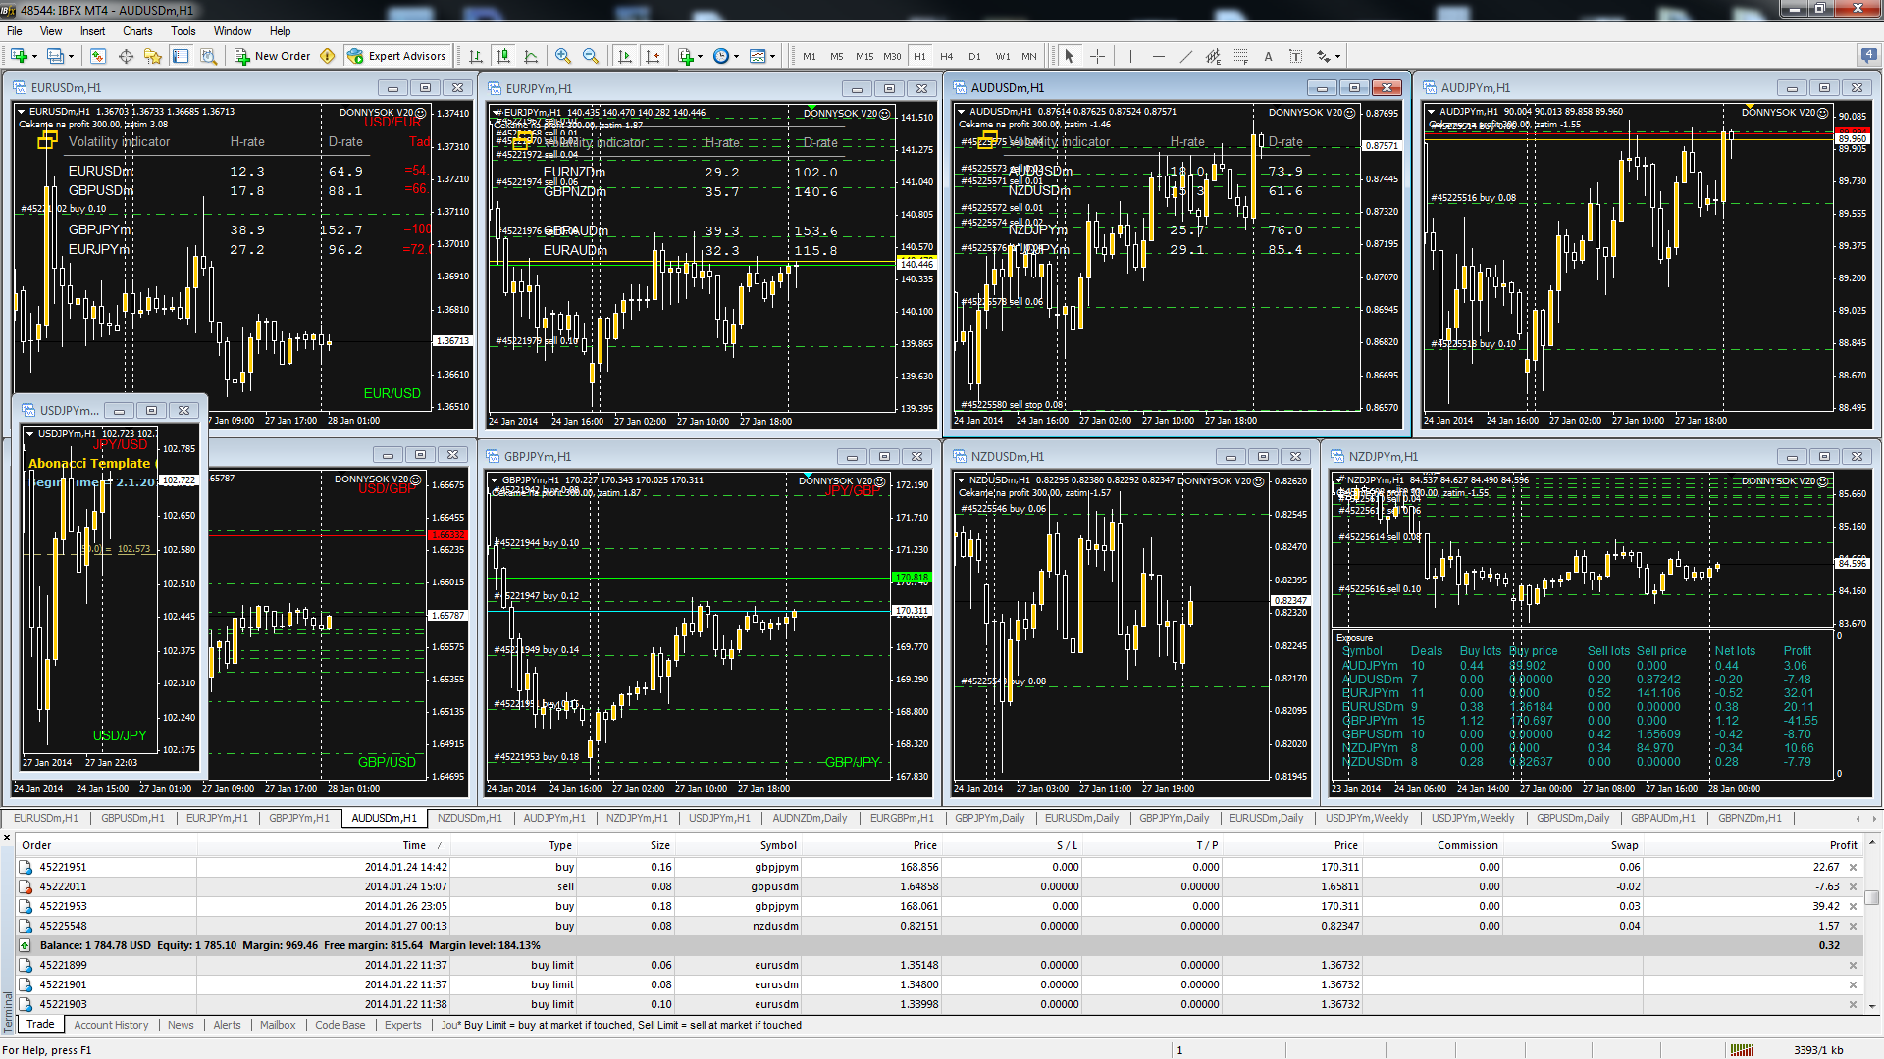
Task: Select the M15 timeframe button
Action: click(x=864, y=56)
